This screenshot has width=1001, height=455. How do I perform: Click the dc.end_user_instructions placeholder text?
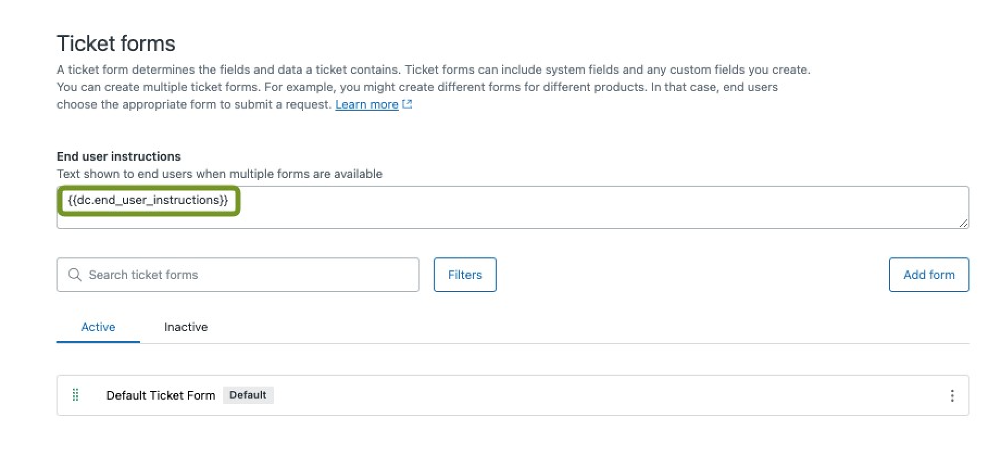click(148, 200)
